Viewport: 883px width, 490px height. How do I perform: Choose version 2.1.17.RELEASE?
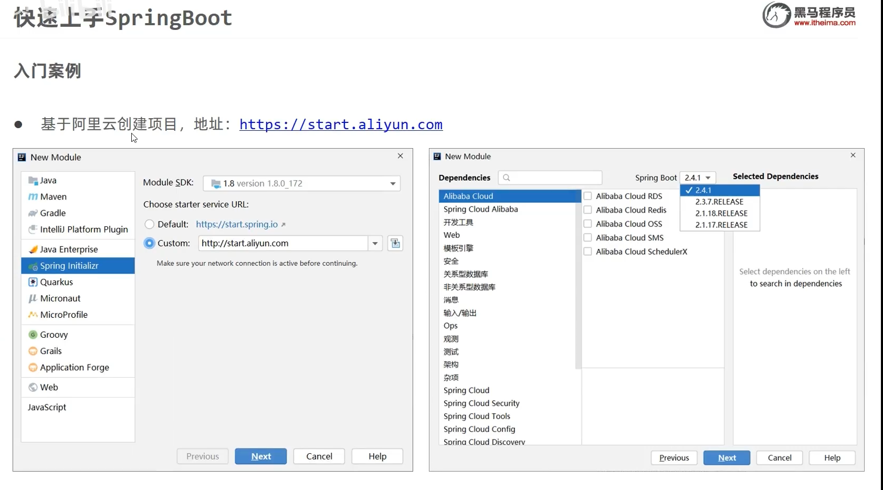point(720,225)
